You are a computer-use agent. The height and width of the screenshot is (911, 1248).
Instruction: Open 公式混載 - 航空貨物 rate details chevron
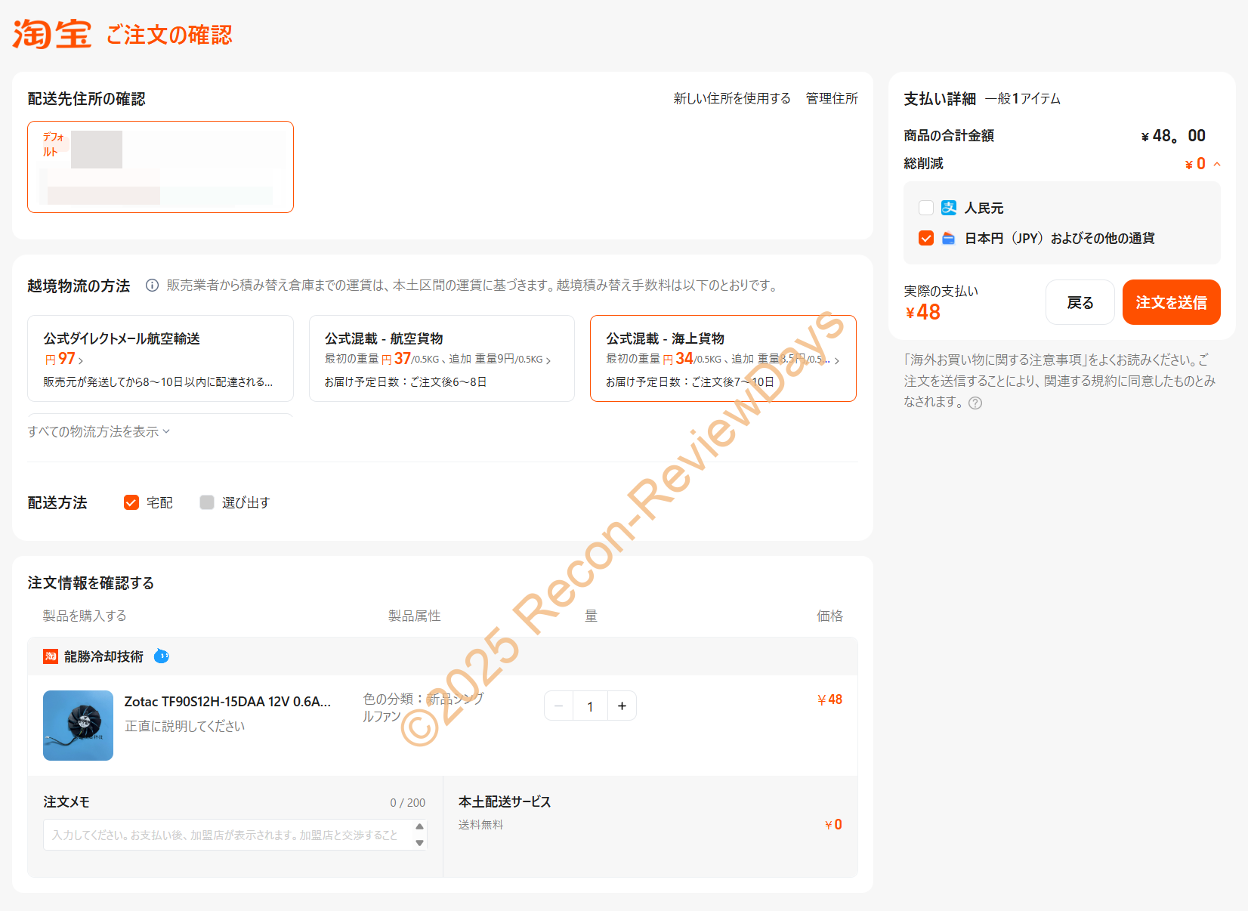click(548, 360)
